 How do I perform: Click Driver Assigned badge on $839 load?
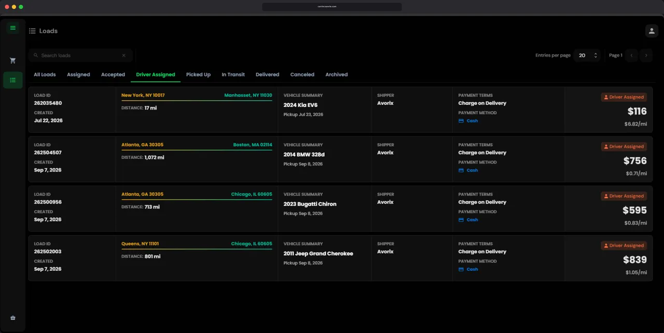[x=624, y=246]
